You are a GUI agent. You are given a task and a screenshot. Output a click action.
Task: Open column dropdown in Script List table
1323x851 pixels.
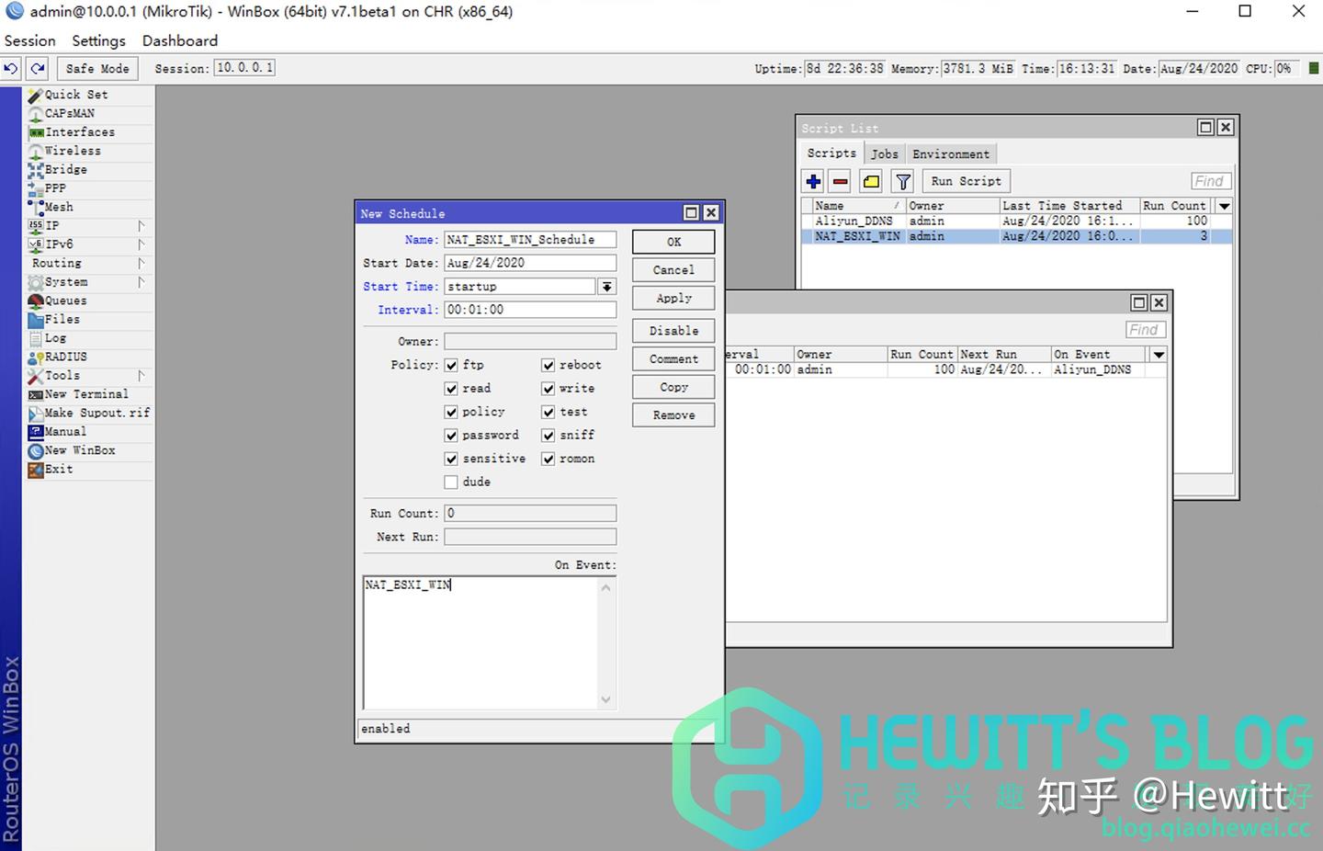1224,206
